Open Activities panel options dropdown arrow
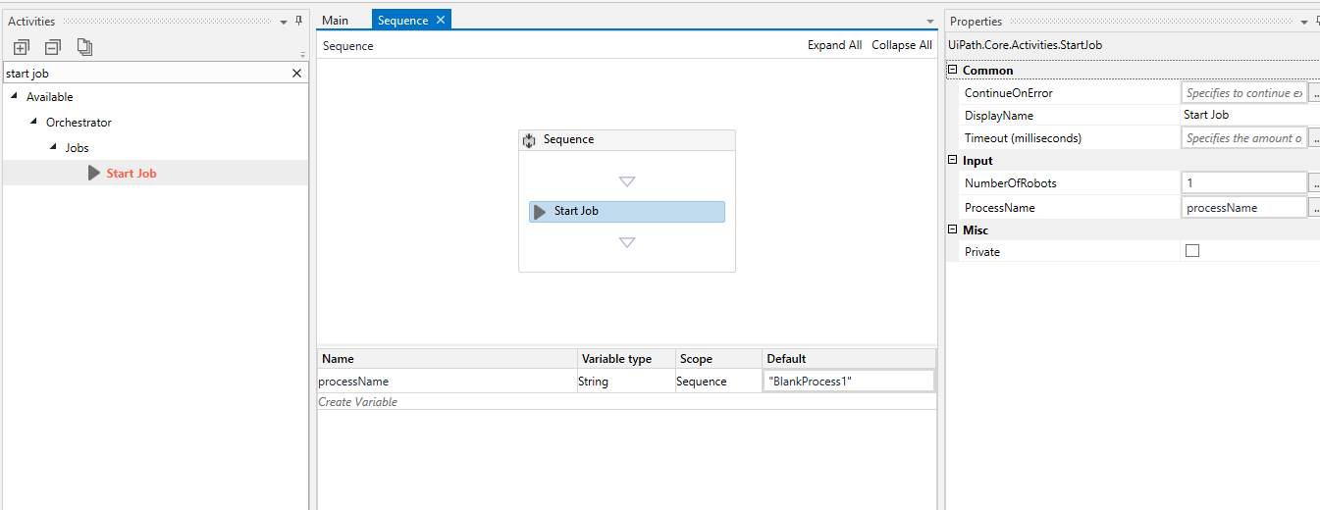 [284, 22]
